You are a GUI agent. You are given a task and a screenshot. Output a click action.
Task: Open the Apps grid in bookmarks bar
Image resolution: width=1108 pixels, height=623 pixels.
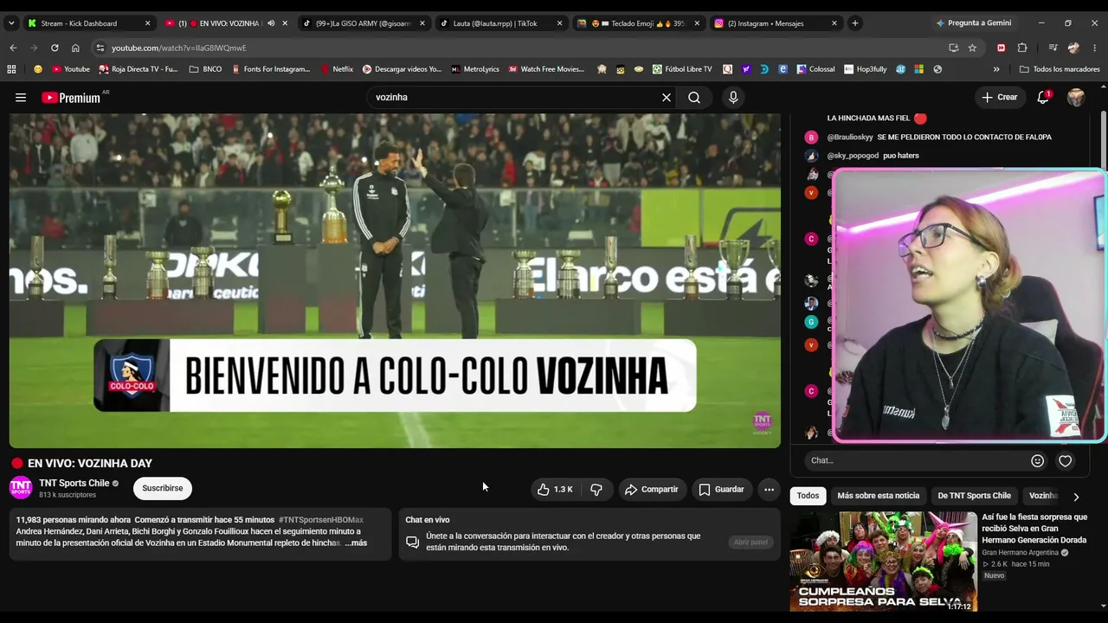click(x=11, y=69)
